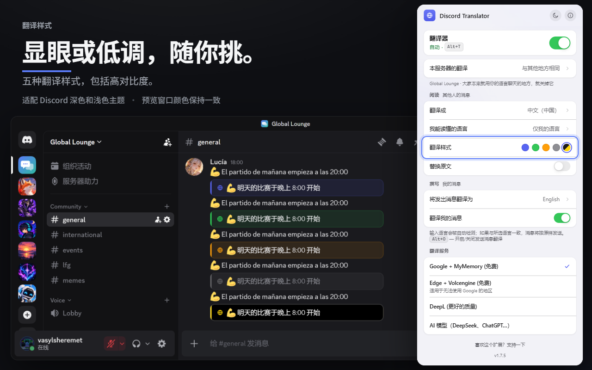This screenshot has width=592, height=370.
Task: Open the fox avatar server
Action: point(27,186)
